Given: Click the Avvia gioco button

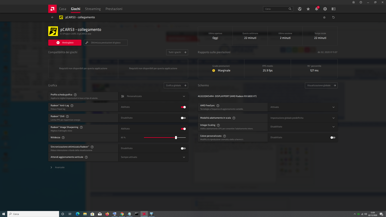Looking at the screenshot, I should click(64, 42).
